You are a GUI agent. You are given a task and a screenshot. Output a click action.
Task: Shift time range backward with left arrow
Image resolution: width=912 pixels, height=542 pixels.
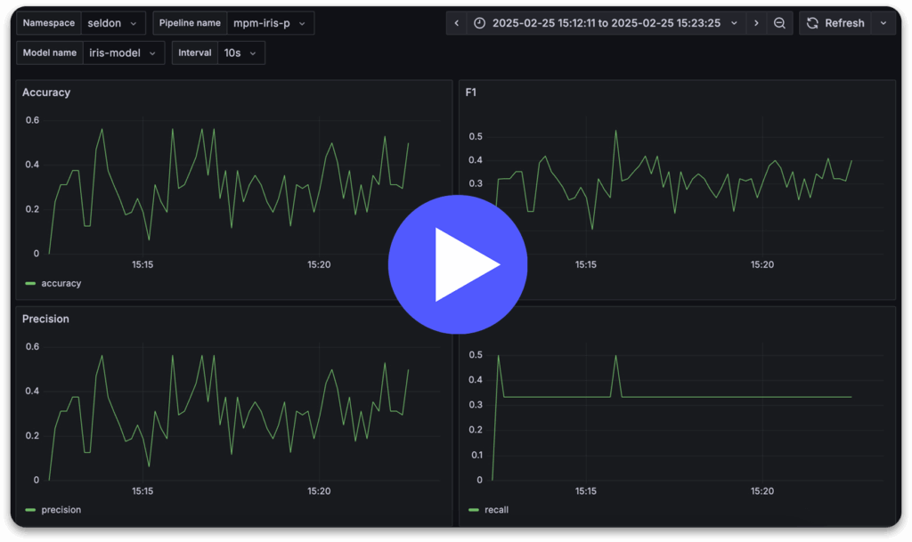click(457, 23)
